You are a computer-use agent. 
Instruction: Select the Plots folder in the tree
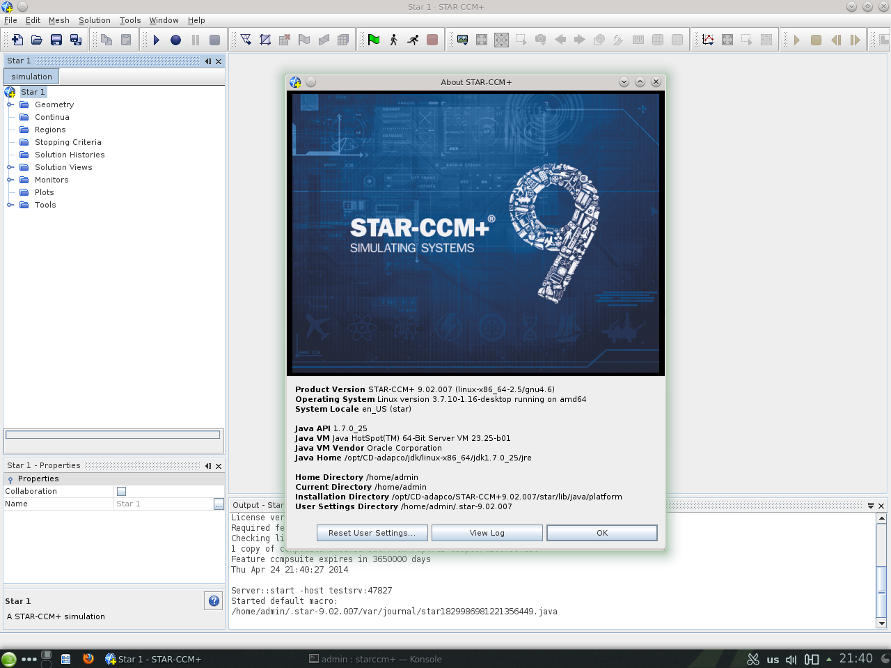click(x=45, y=192)
